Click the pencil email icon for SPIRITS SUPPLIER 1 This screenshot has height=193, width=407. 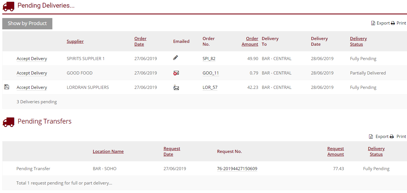click(x=175, y=58)
